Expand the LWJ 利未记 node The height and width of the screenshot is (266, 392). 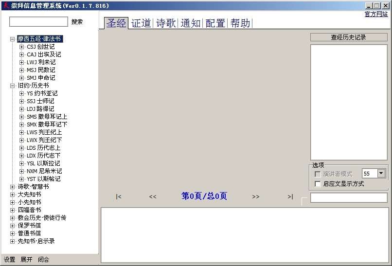point(21,62)
